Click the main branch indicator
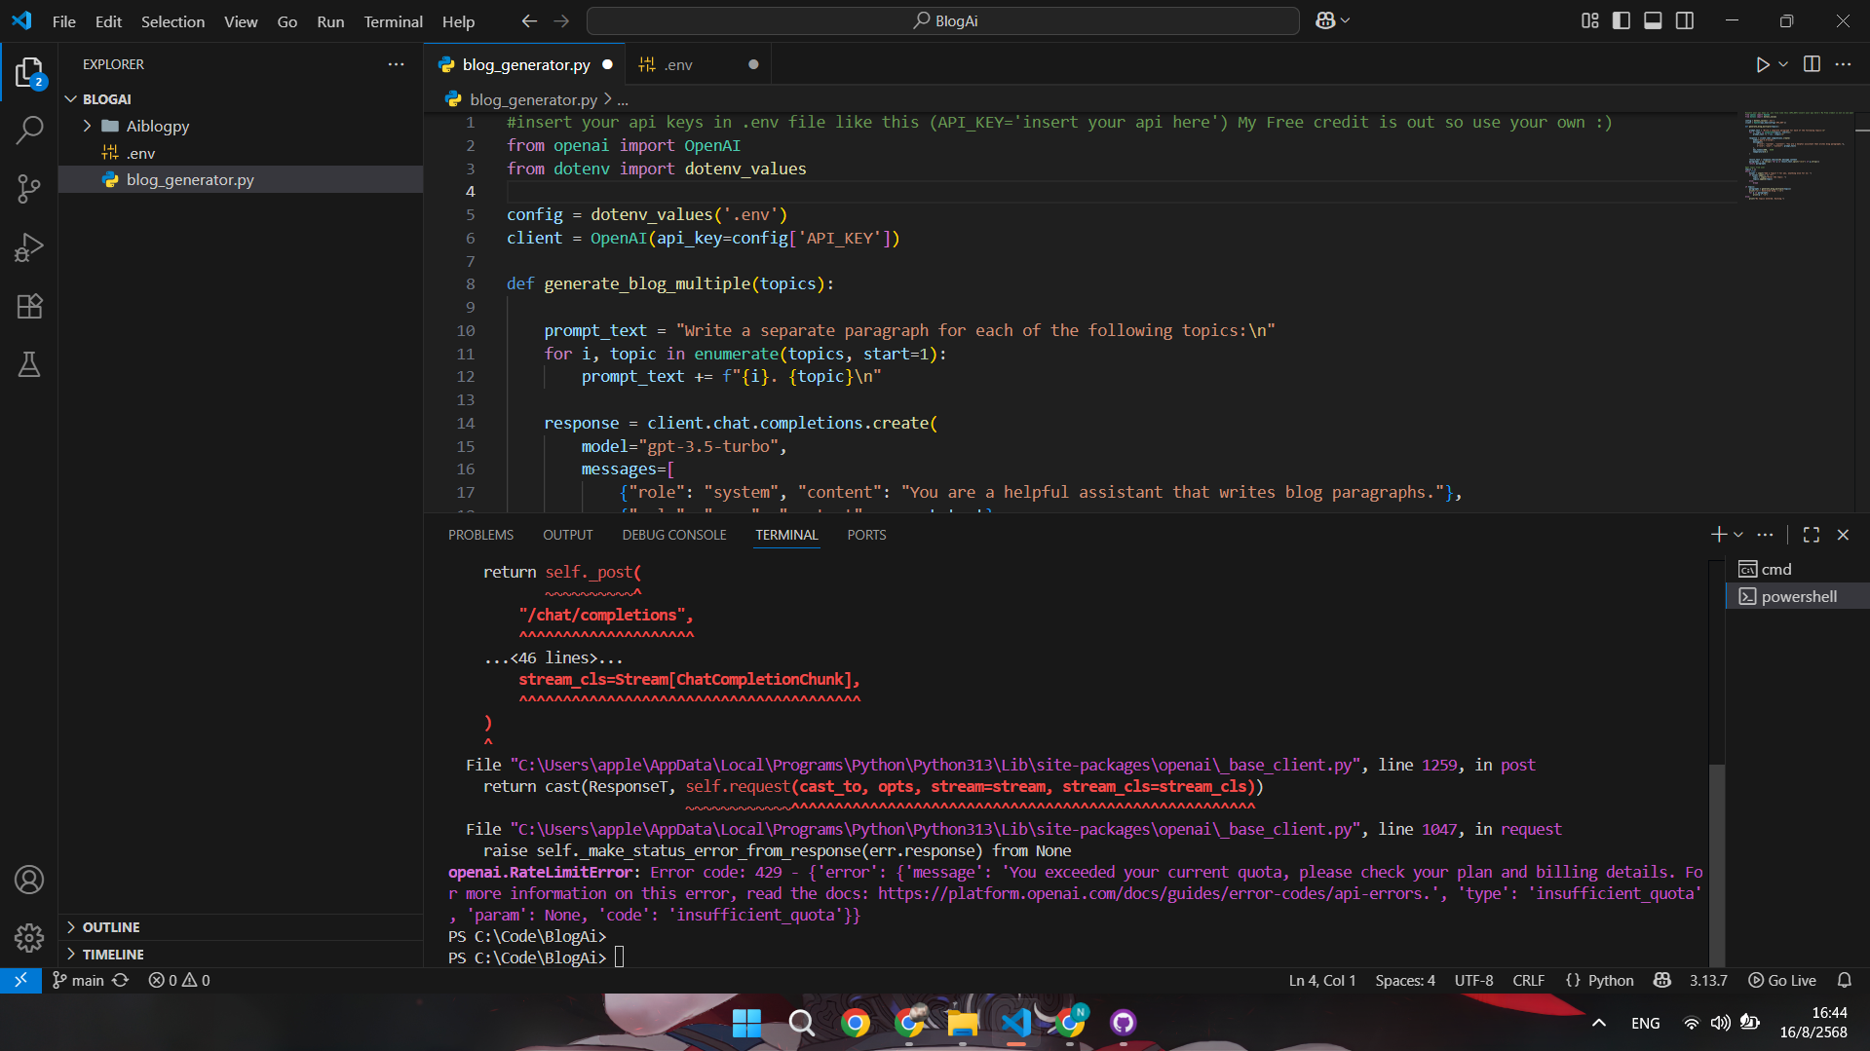 (78, 980)
